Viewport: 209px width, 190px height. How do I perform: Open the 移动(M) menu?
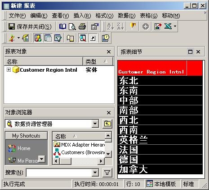[171, 16]
